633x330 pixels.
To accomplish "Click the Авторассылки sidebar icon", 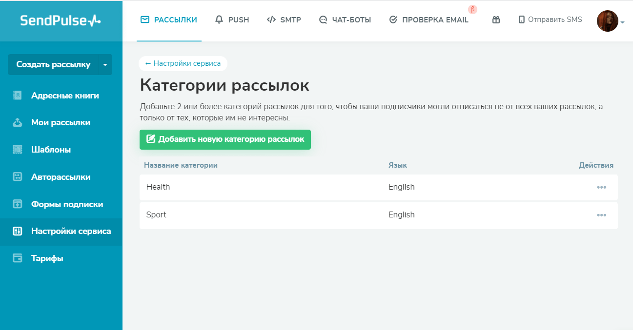I will coord(18,177).
